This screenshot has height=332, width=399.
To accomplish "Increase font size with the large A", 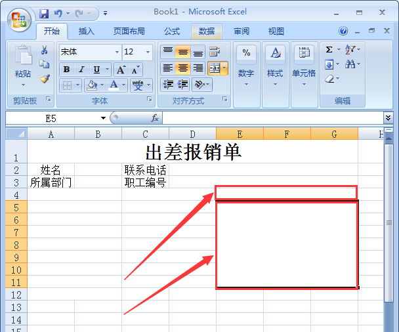I will [121, 70].
